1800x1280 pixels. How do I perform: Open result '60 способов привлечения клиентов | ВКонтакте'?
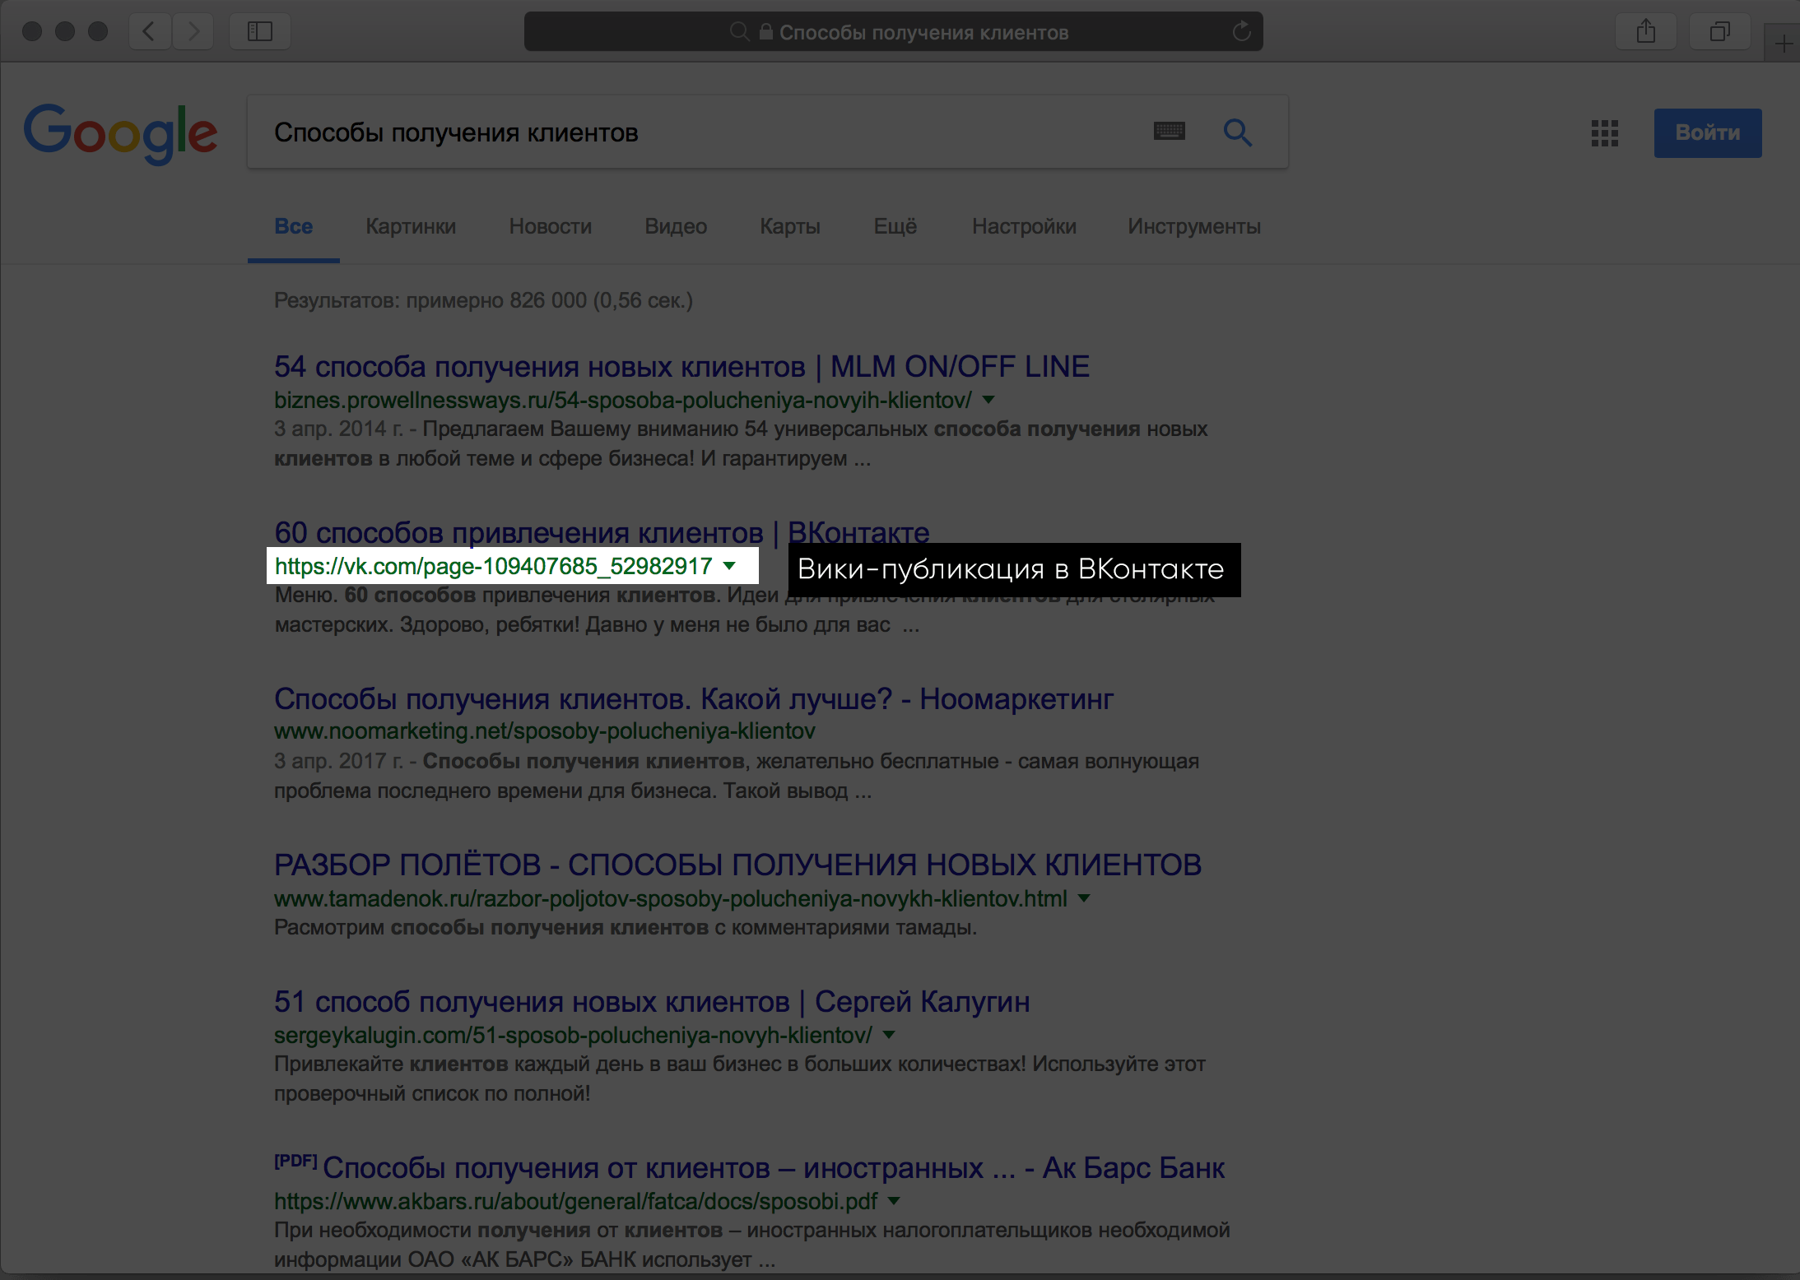602,533
